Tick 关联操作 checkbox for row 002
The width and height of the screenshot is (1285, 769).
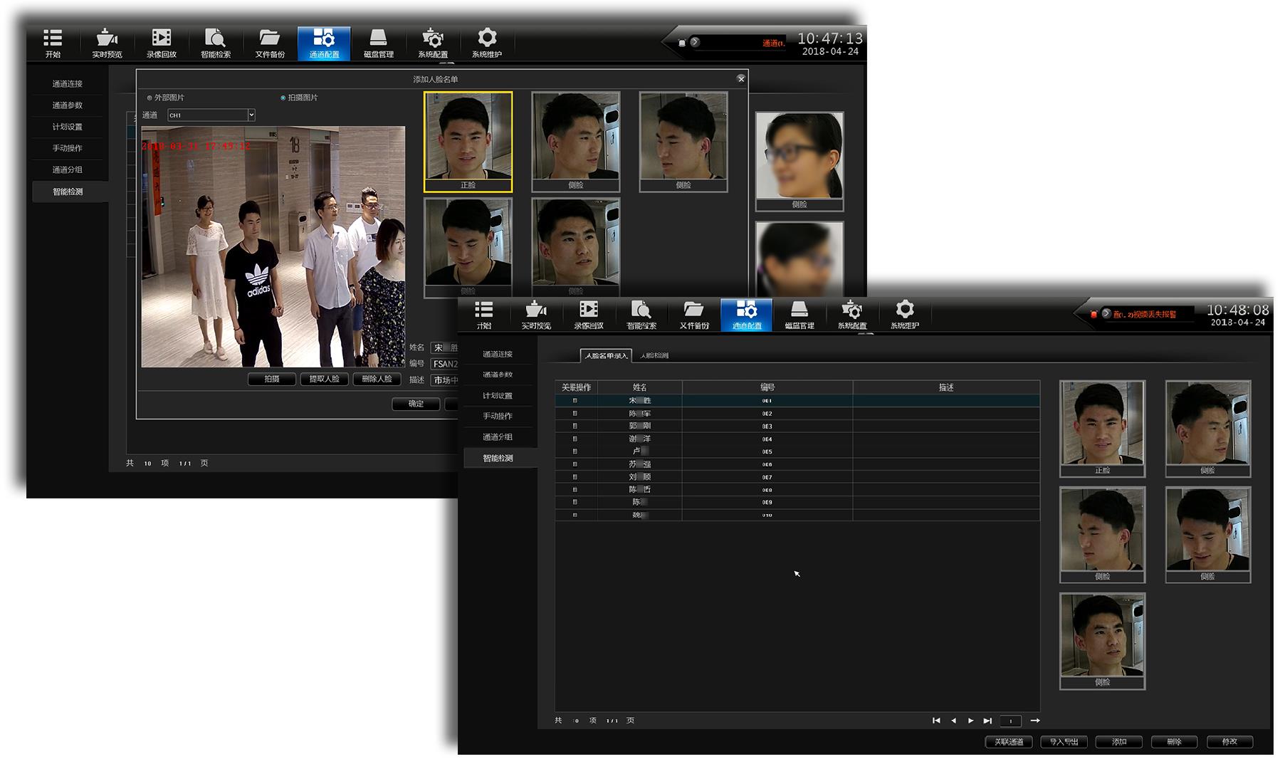(575, 414)
